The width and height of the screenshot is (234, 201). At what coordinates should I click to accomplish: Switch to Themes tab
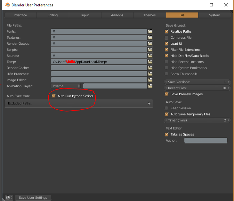(150, 15)
